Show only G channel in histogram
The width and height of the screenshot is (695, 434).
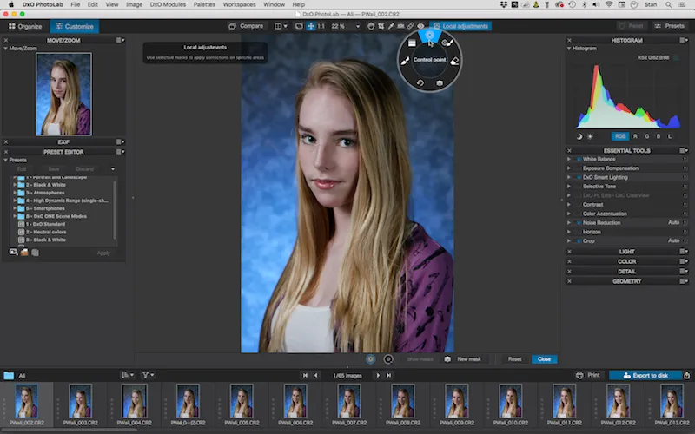click(646, 136)
